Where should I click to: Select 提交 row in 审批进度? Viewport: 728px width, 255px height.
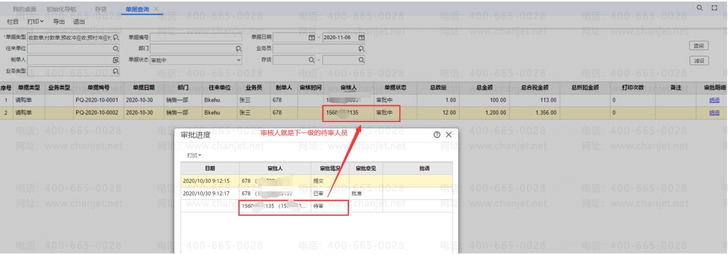pos(317,180)
